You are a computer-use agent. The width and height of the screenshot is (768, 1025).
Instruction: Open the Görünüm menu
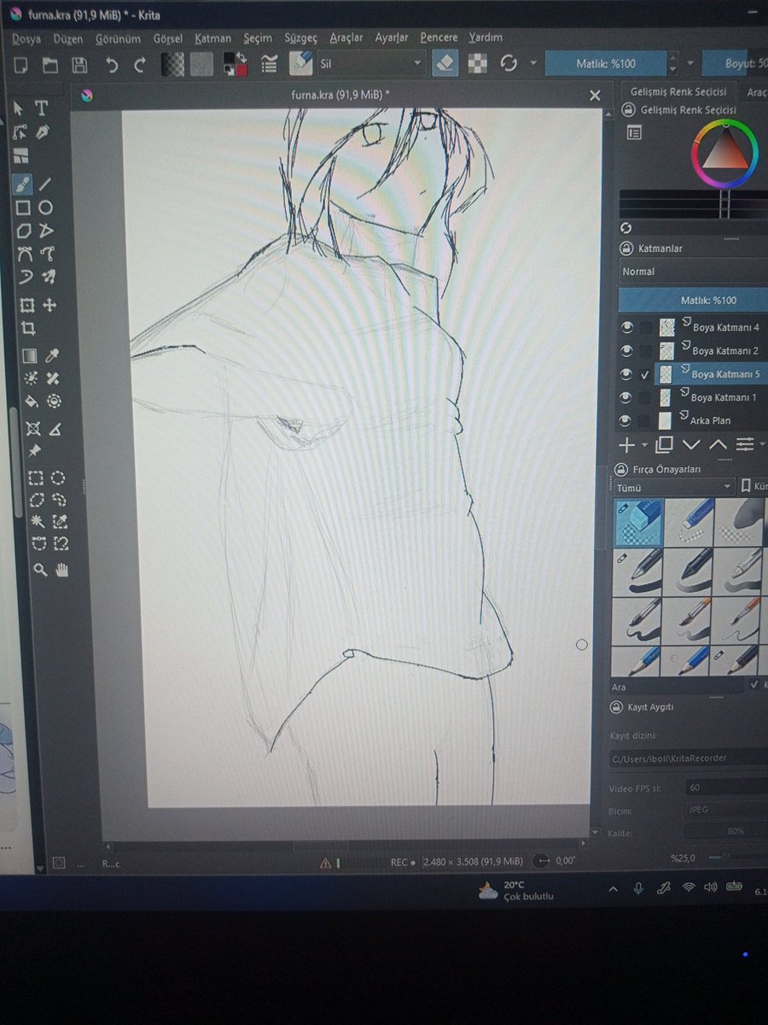click(118, 38)
